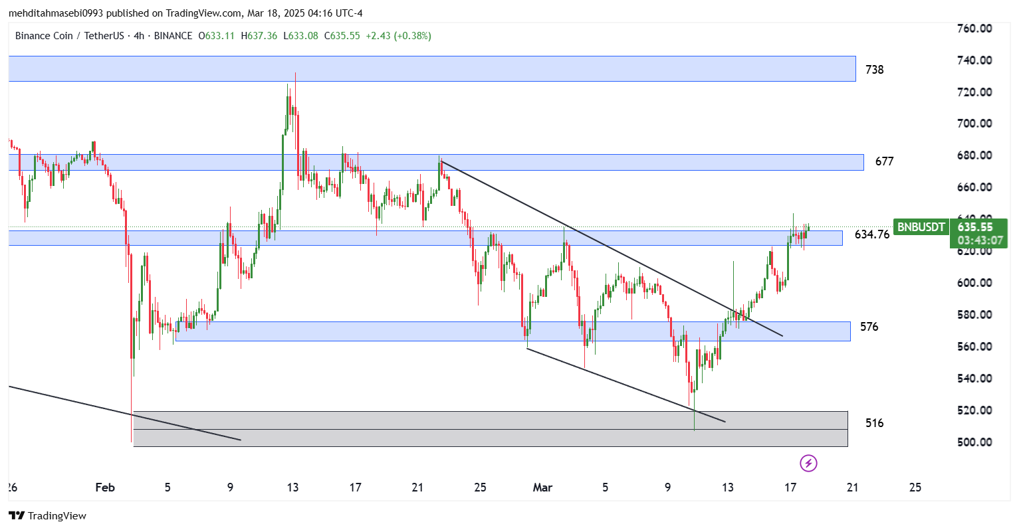Viewport: 1019px width, 530px height.
Task: Click the BNBUSDT green price label
Action: tap(921, 227)
